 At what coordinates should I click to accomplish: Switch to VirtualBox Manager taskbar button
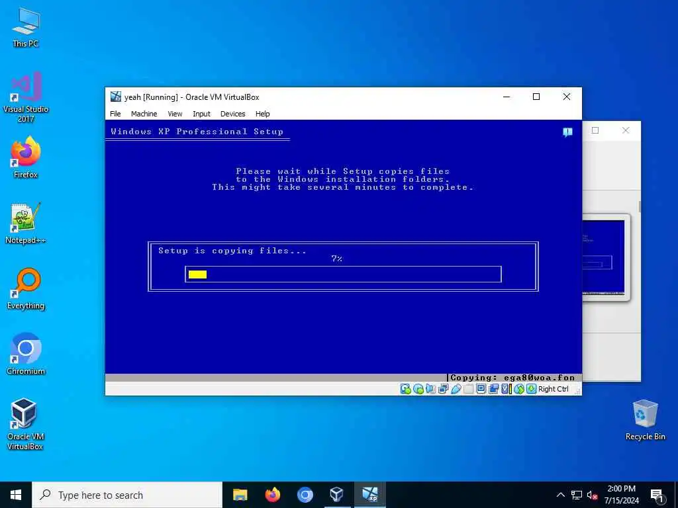337,495
